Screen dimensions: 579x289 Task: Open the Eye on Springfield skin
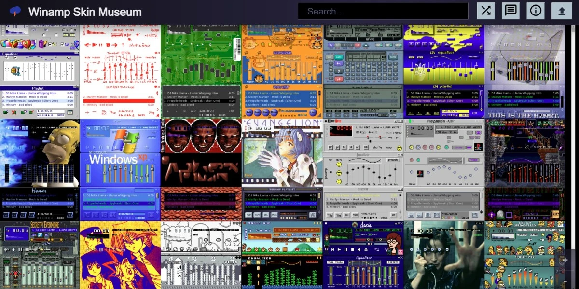click(x=524, y=255)
